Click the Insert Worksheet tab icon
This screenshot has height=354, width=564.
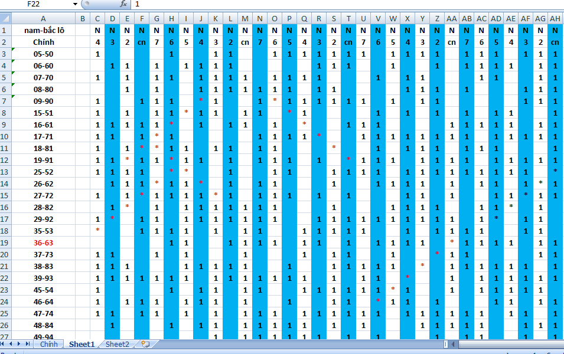[145, 344]
